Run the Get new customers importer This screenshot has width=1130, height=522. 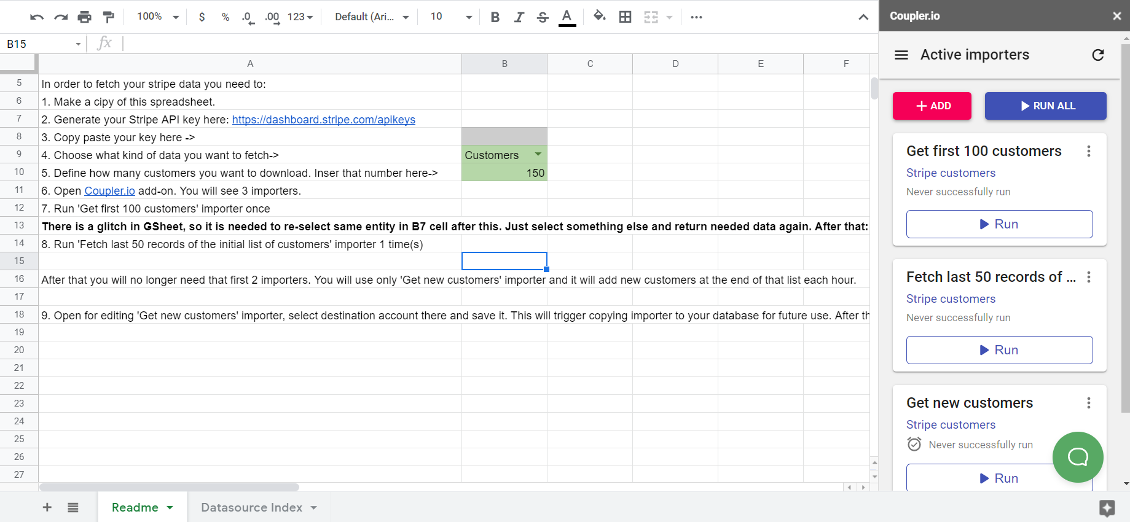pyautogui.click(x=1000, y=478)
